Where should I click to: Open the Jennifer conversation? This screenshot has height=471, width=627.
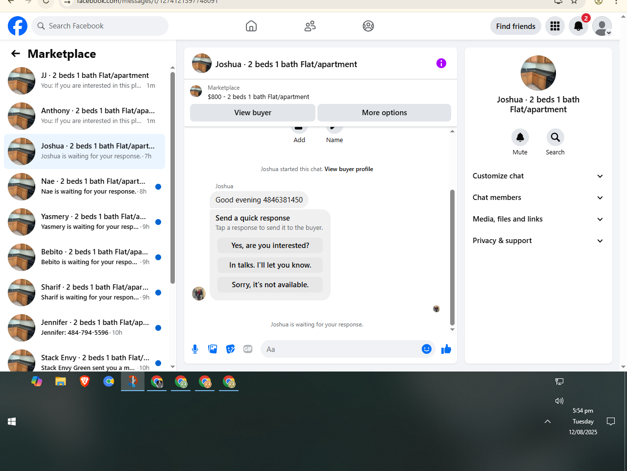(x=84, y=328)
